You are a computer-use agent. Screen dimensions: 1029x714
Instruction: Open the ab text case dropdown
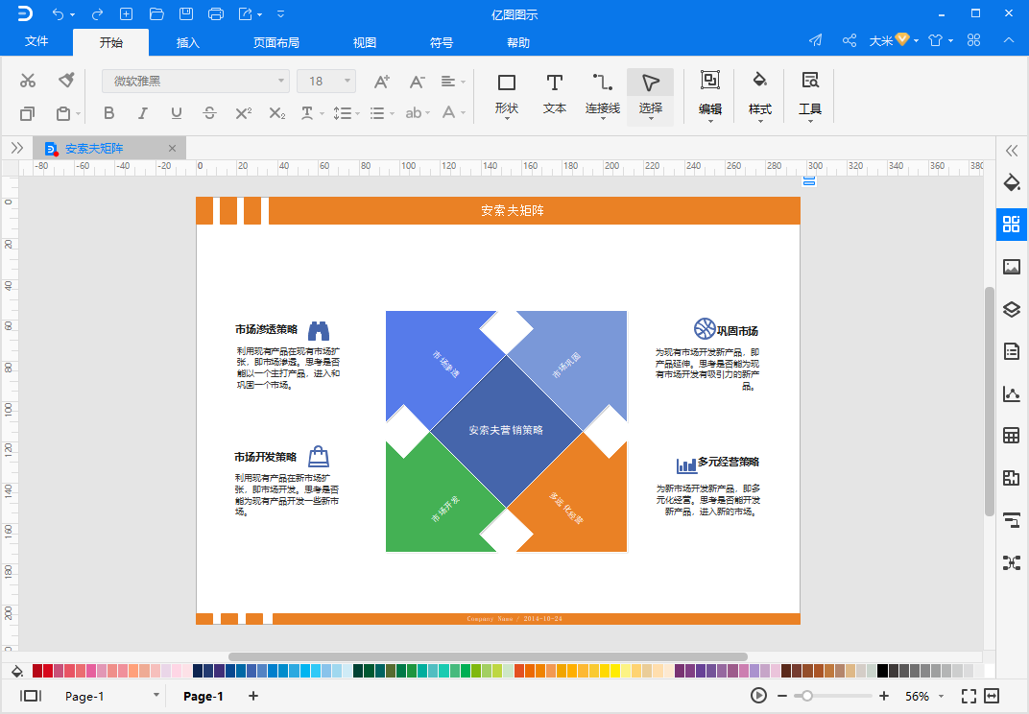[x=418, y=113]
